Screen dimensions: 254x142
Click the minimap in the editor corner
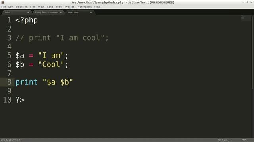point(246,18)
